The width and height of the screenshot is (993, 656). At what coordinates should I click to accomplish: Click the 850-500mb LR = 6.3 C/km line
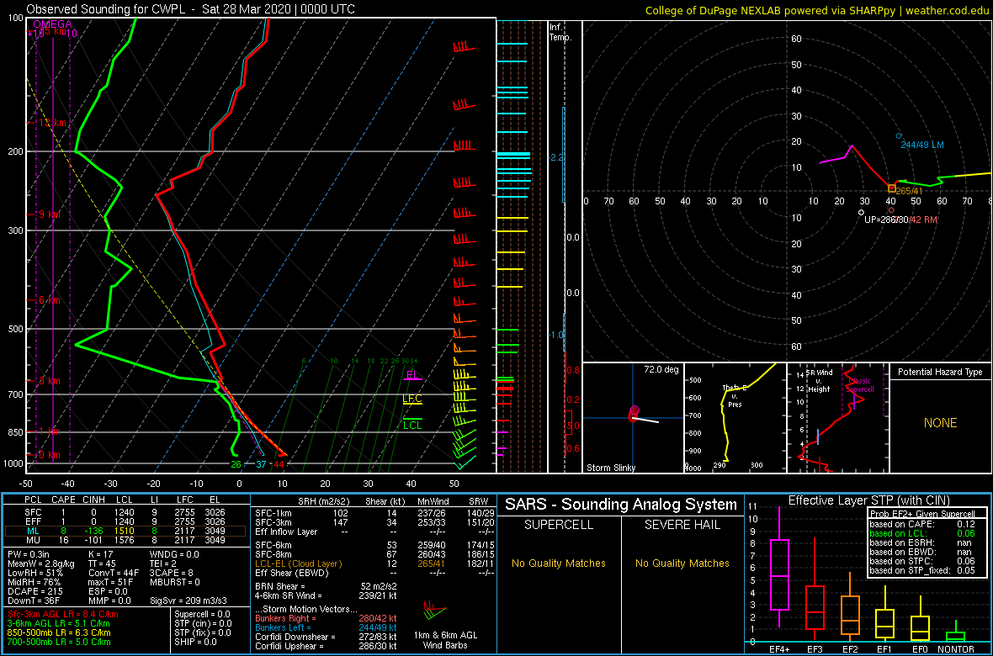58,632
